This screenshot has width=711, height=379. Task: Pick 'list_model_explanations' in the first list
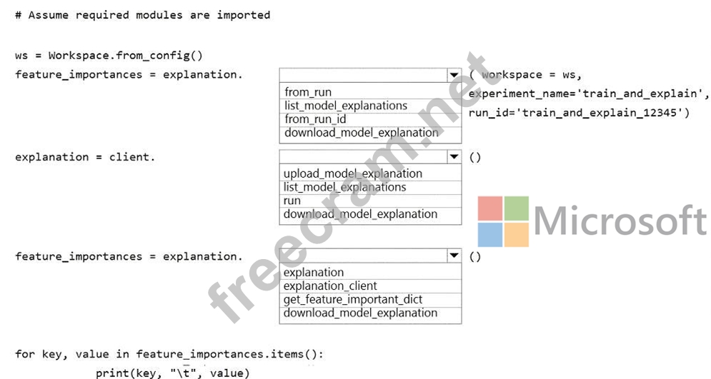[346, 106]
